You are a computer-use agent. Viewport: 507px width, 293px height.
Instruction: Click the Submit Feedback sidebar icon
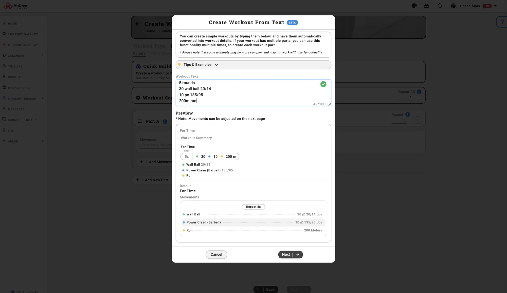click(x=4, y=119)
